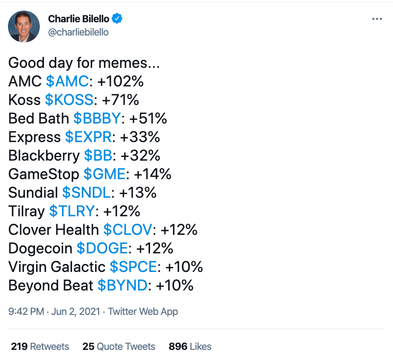Open the $AMC cashtag link

pyautogui.click(x=66, y=82)
